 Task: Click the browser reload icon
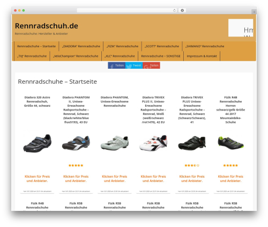pyautogui.click(x=174, y=10)
